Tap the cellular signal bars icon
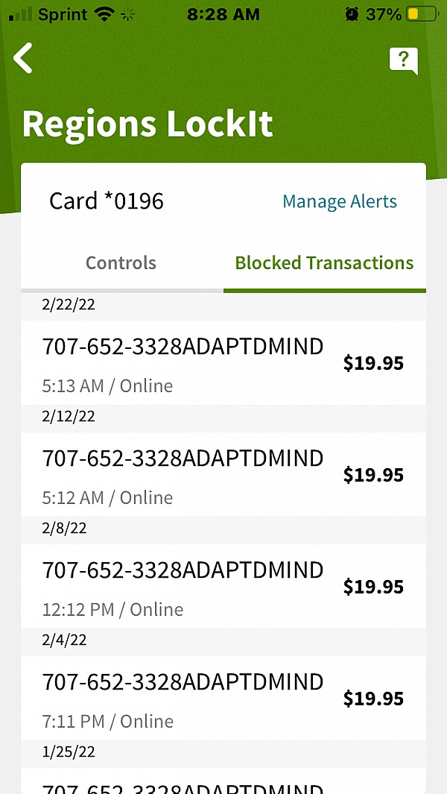This screenshot has height=794, width=447. pos(20,14)
